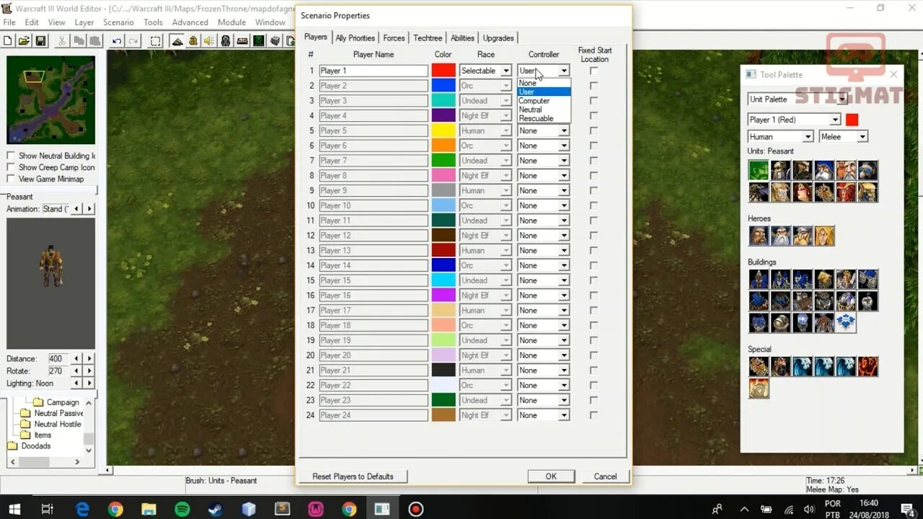Select the Sorceress unit icon
923x519 pixels.
click(x=802, y=192)
